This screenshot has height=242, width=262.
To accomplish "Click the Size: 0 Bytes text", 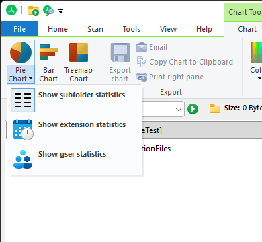I will 243,108.
